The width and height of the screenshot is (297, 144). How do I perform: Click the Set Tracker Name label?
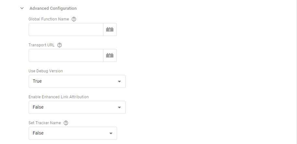click(x=45, y=123)
